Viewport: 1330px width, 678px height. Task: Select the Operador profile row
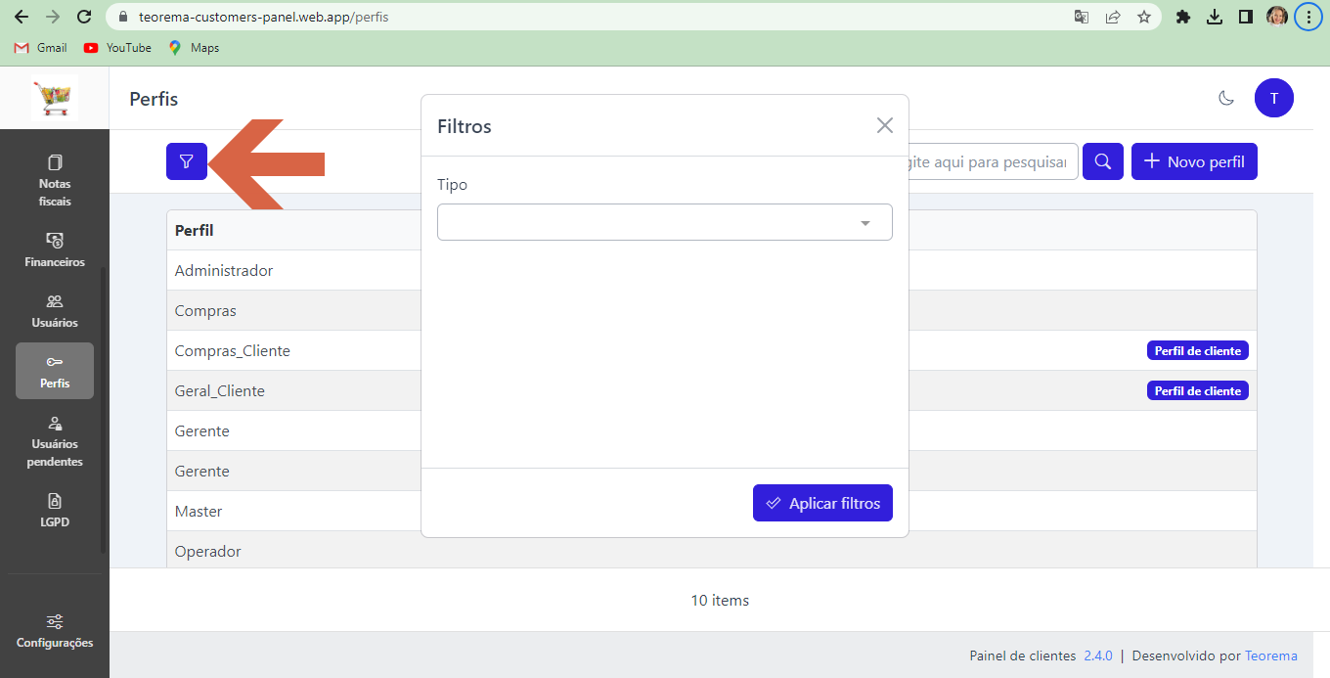coord(711,550)
